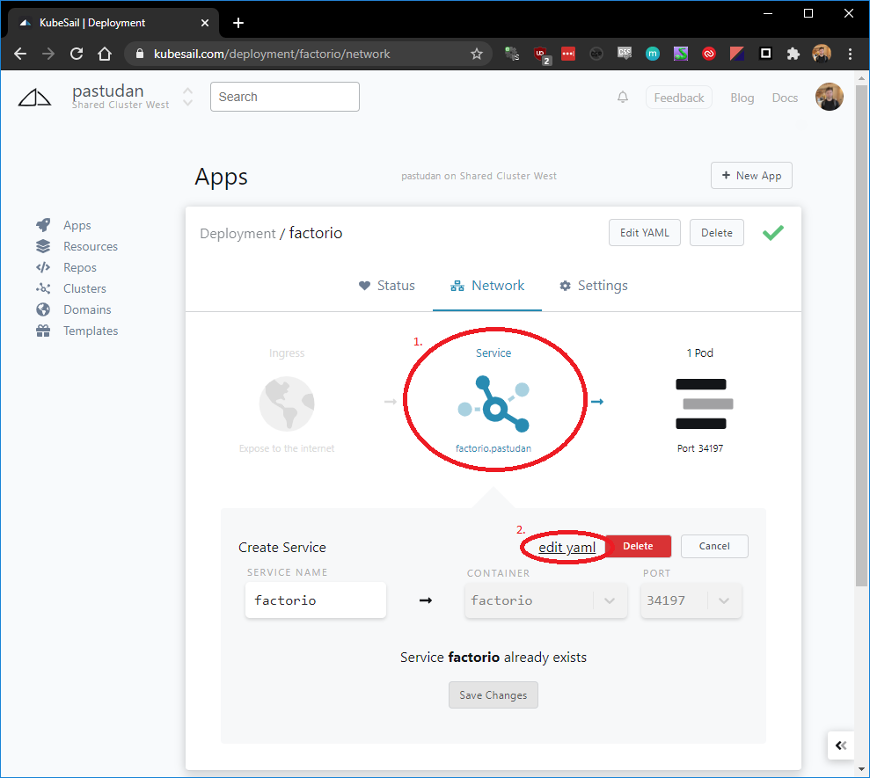
Task: Open the edit yaml link
Action: (567, 548)
